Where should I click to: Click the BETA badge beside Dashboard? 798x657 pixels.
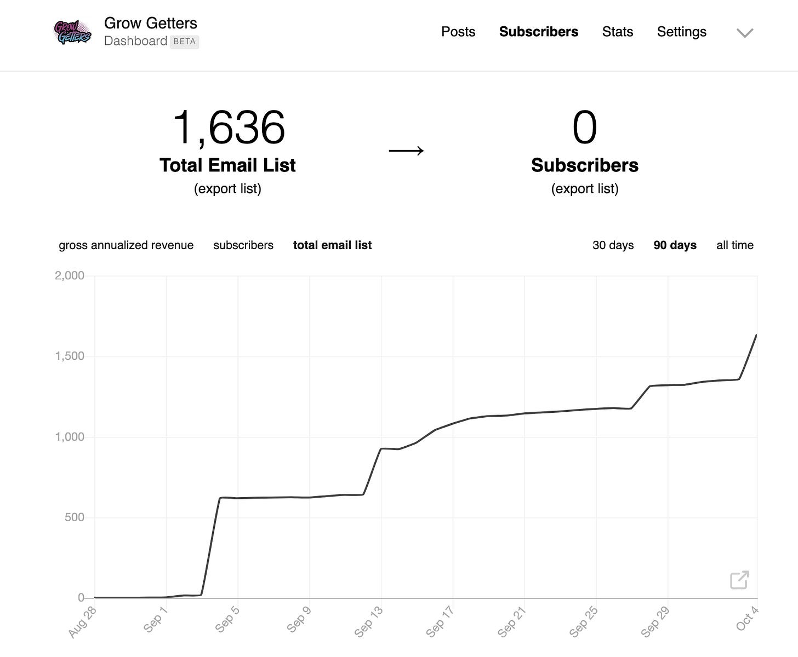(184, 42)
